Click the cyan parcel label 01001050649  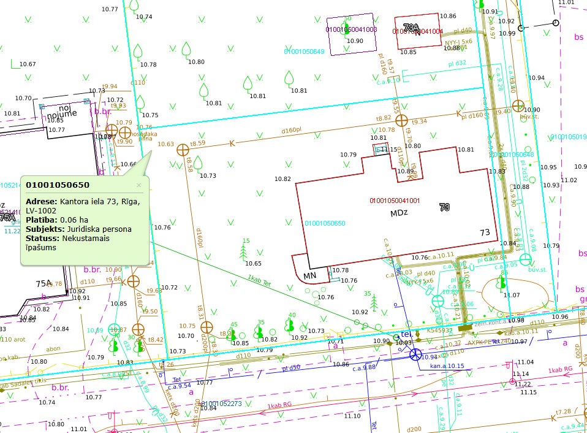[304, 52]
